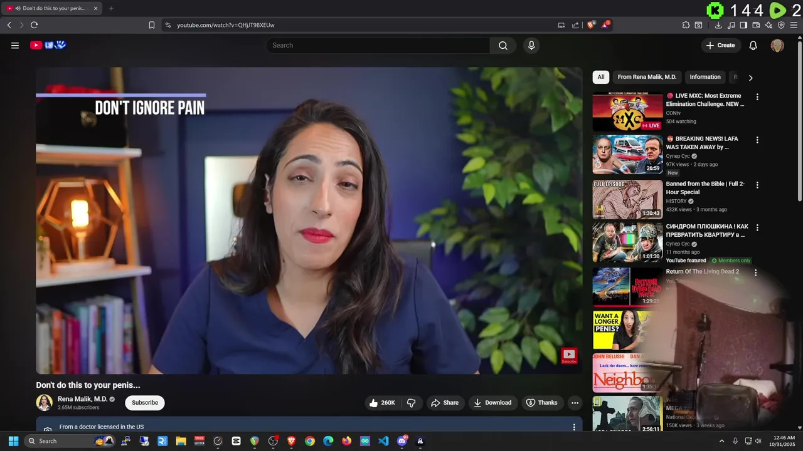This screenshot has height=451, width=803.
Task: Open Firefox from the taskbar
Action: (x=347, y=441)
